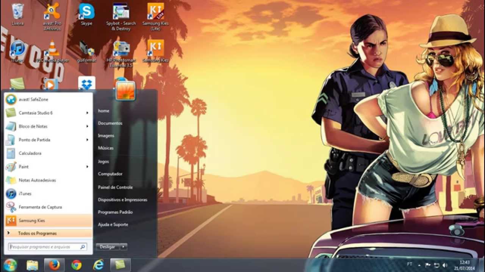Open Paint from the Start menu
This screenshot has width=485, height=272.
coord(48,167)
